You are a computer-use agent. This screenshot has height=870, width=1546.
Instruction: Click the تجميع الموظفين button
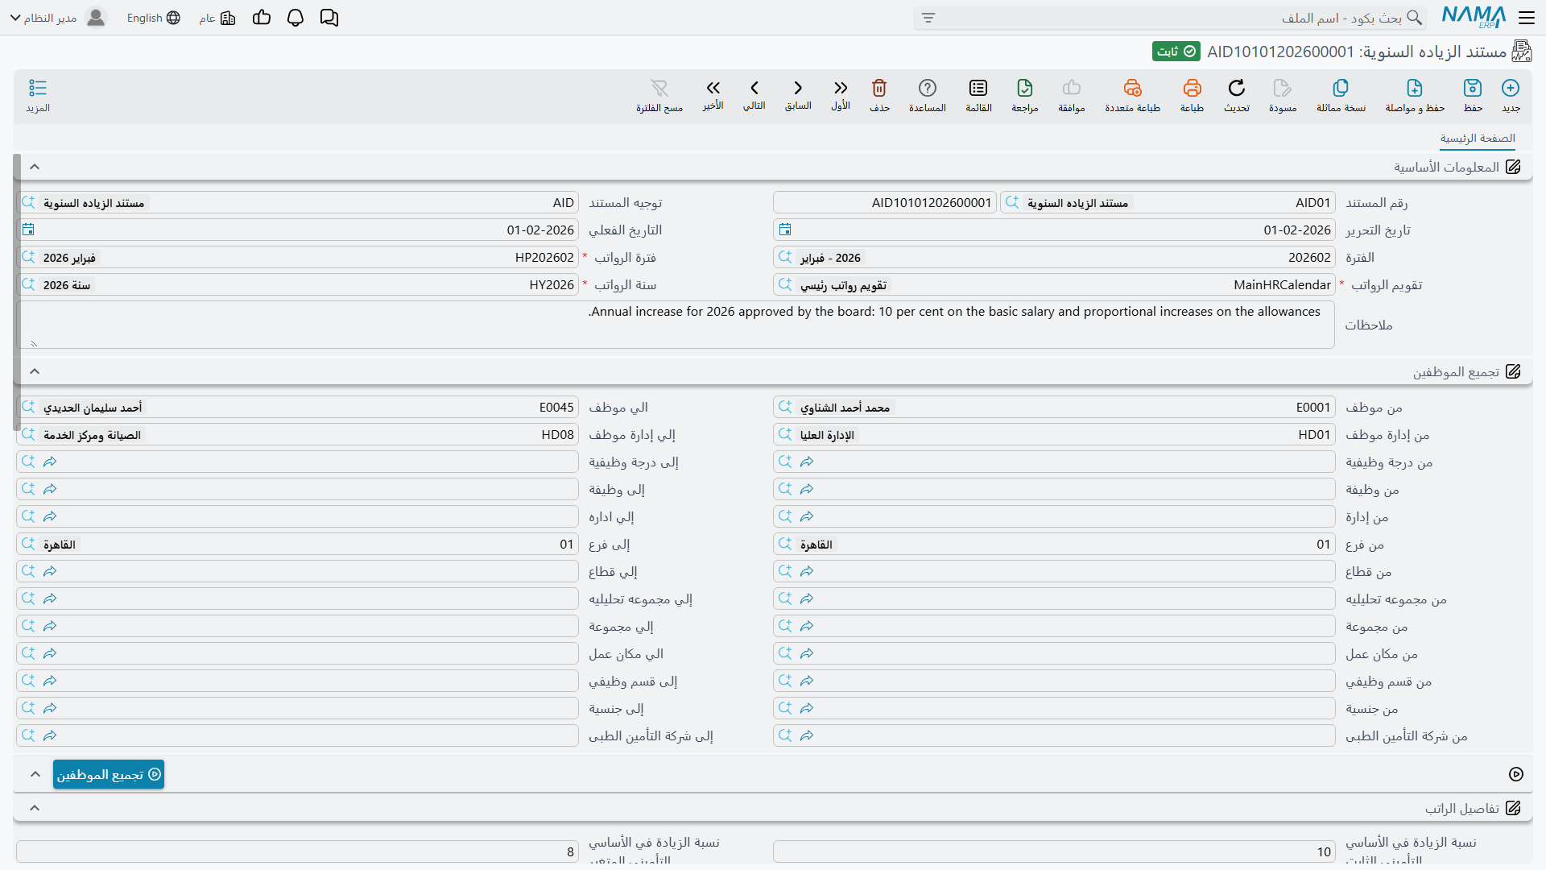coord(109,774)
